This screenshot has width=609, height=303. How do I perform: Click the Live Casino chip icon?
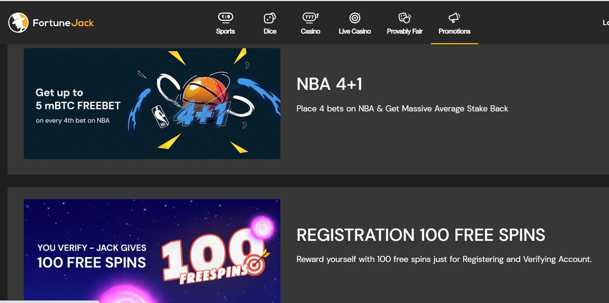[355, 18]
